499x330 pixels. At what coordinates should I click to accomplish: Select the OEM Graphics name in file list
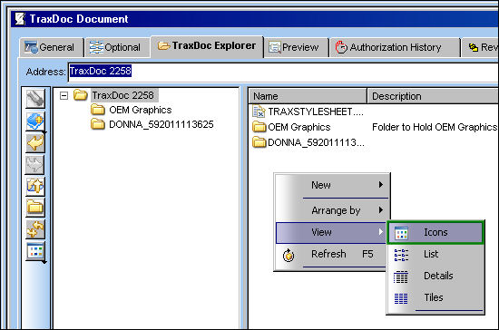(x=299, y=127)
